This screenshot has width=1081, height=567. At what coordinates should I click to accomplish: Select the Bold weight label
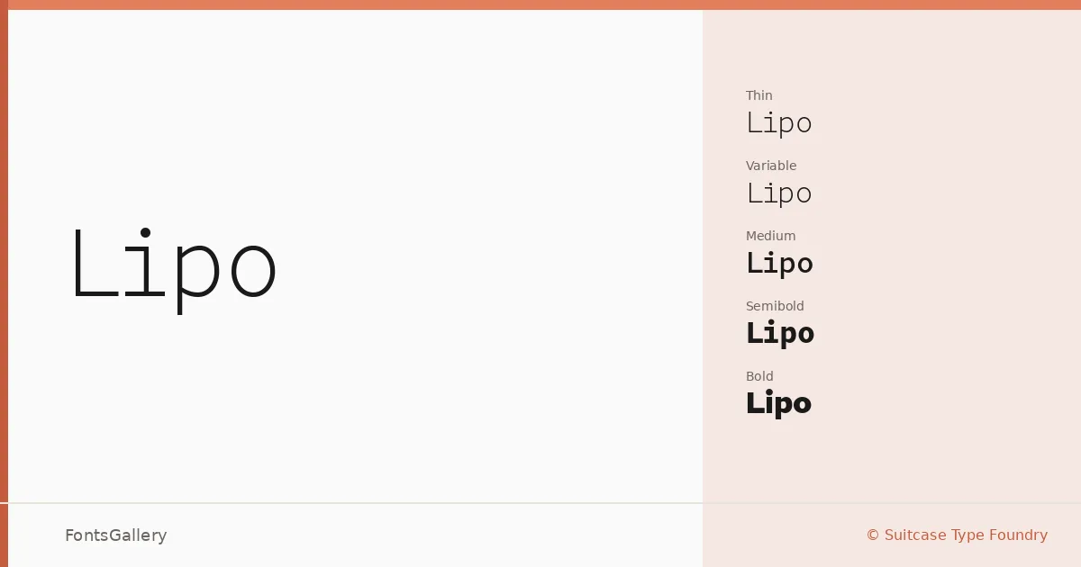[759, 376]
